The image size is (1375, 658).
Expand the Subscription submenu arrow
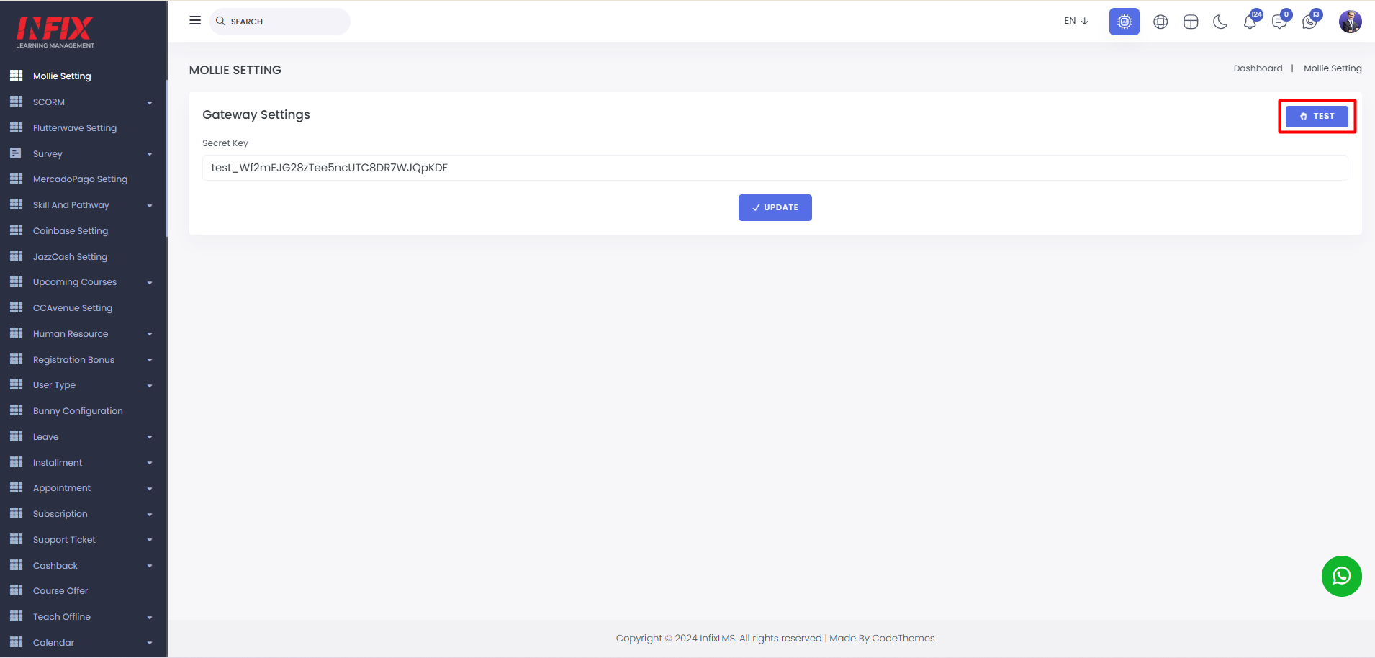click(150, 515)
